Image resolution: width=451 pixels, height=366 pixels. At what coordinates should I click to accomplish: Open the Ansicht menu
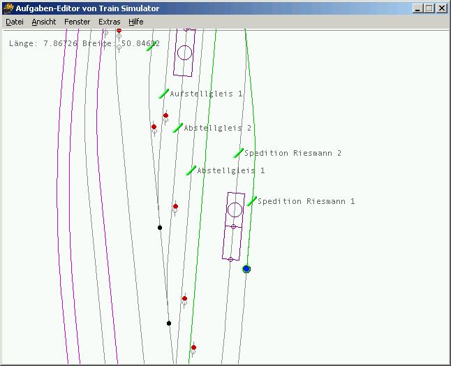click(x=44, y=22)
